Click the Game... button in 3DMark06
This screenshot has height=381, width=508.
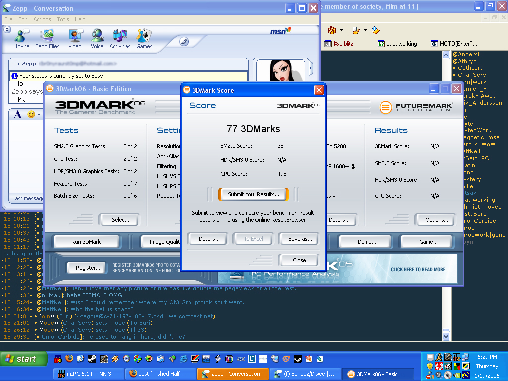pyautogui.click(x=428, y=242)
